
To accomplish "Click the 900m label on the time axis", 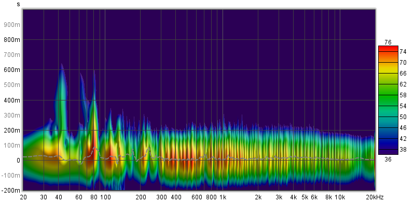I will 12,24.
